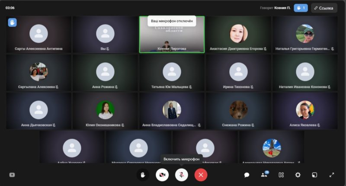
Task: Select Анна Рожина's tile
Action: [105, 73]
